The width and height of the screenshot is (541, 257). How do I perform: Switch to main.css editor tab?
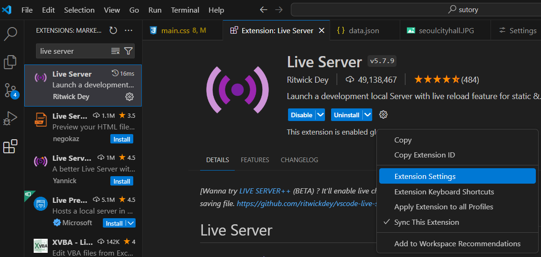pos(182,31)
